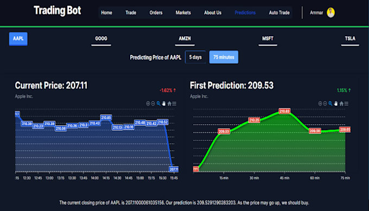Viewport: 369px width, 211px height.
Task: Click the 209.58 prediction point label
Action: (x=315, y=131)
